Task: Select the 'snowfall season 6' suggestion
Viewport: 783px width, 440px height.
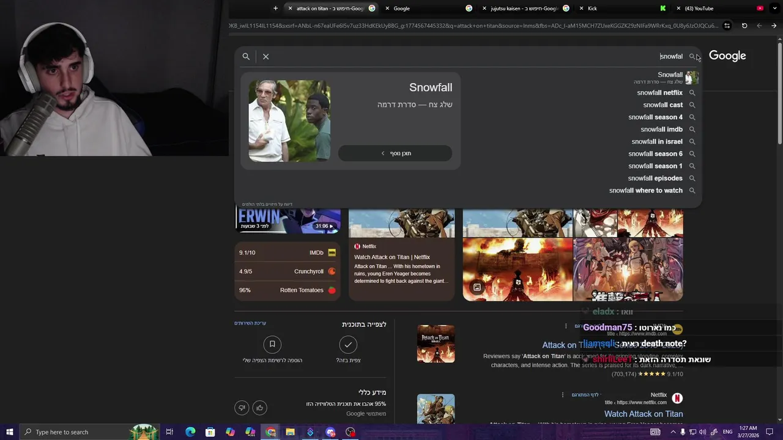Action: [655, 154]
